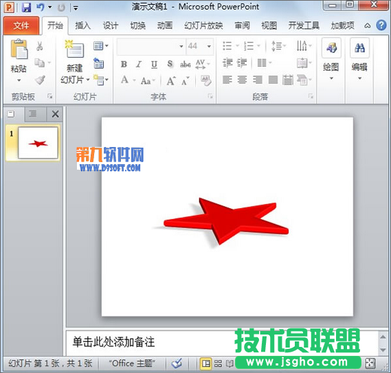Open the Change Case Aa menu

coord(148,81)
